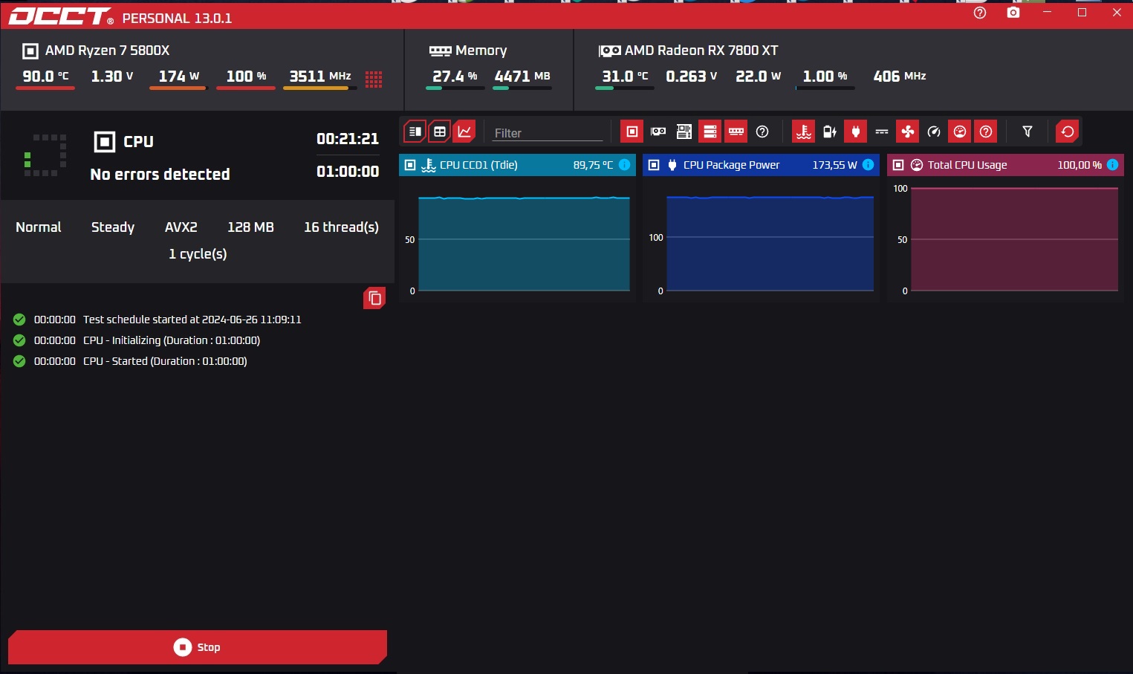Toggle the power plug sensor filter
This screenshot has width=1133, height=674.
[856, 132]
